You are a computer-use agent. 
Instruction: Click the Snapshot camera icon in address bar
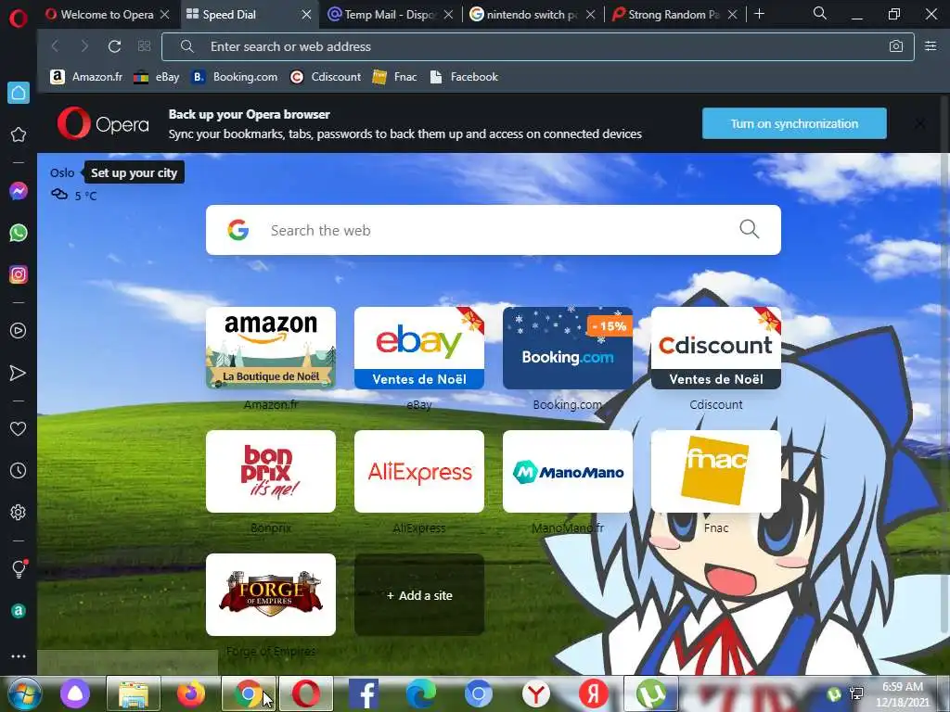(896, 46)
